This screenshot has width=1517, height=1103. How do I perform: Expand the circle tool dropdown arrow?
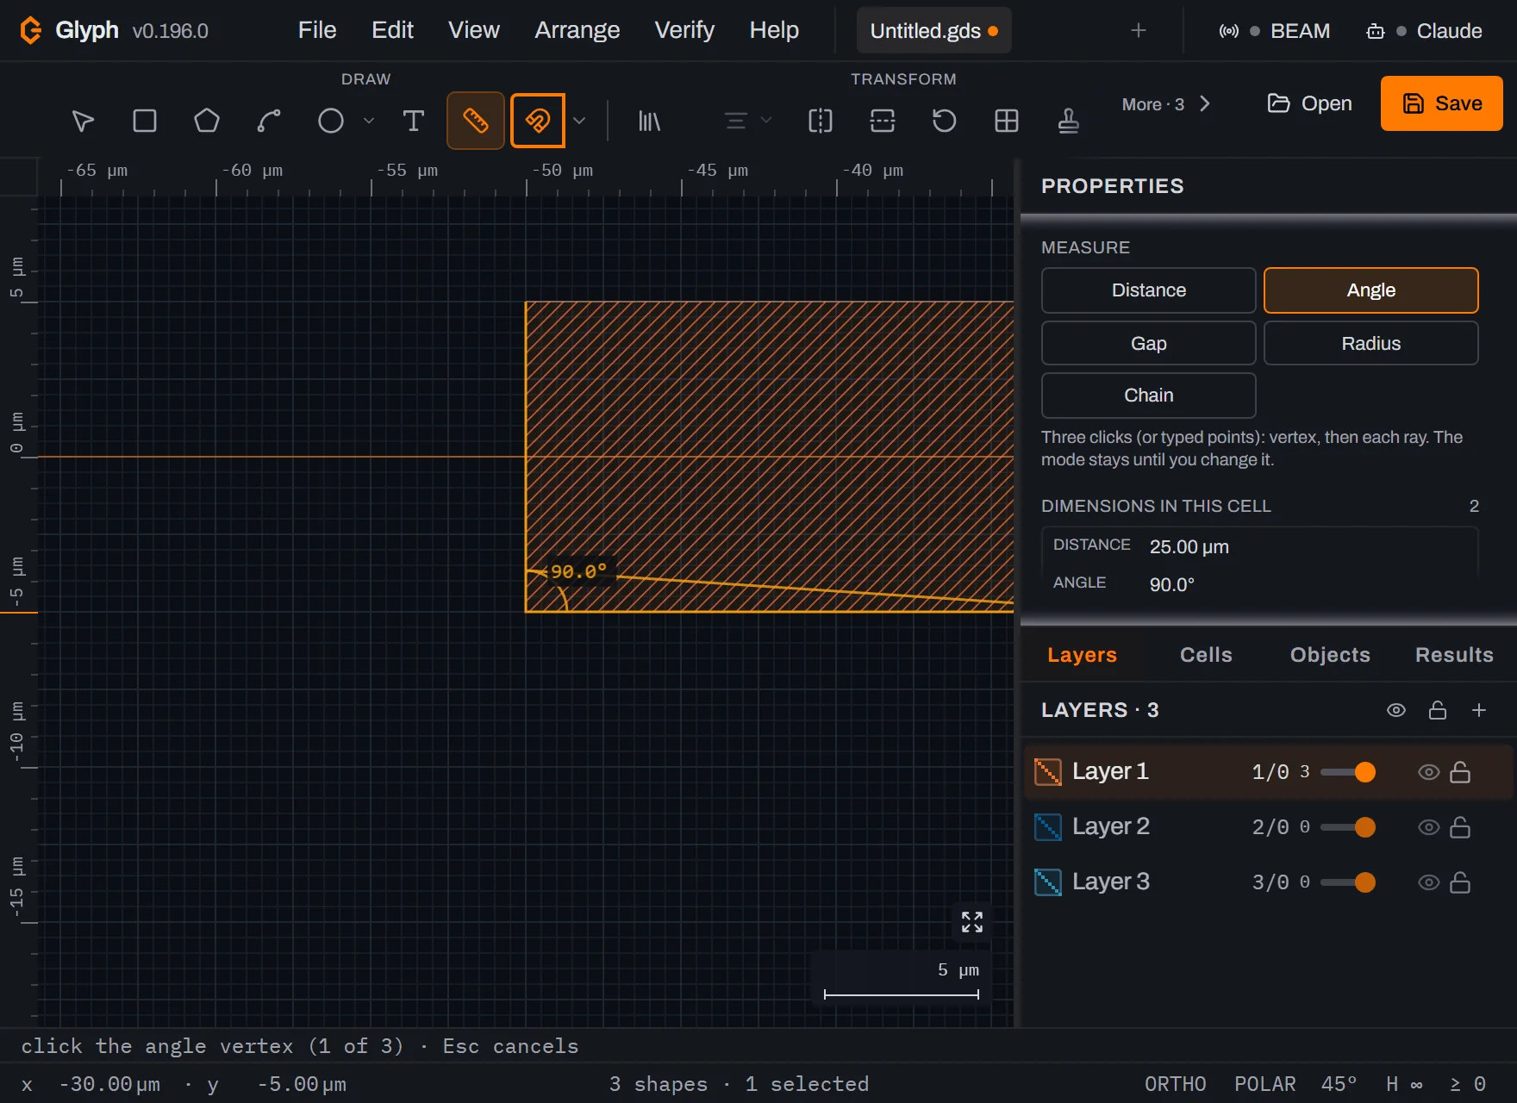pos(369,121)
